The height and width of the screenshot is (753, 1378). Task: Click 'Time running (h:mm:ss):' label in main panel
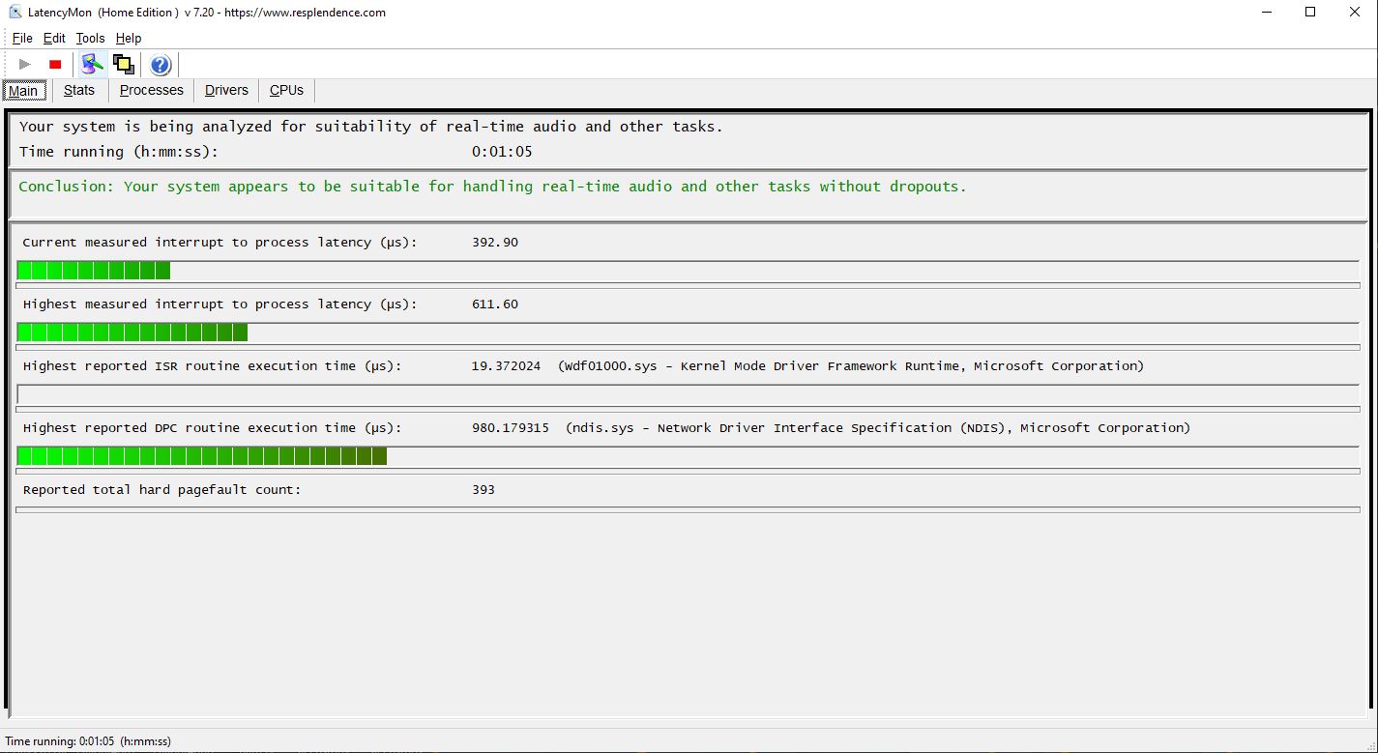coord(119,152)
